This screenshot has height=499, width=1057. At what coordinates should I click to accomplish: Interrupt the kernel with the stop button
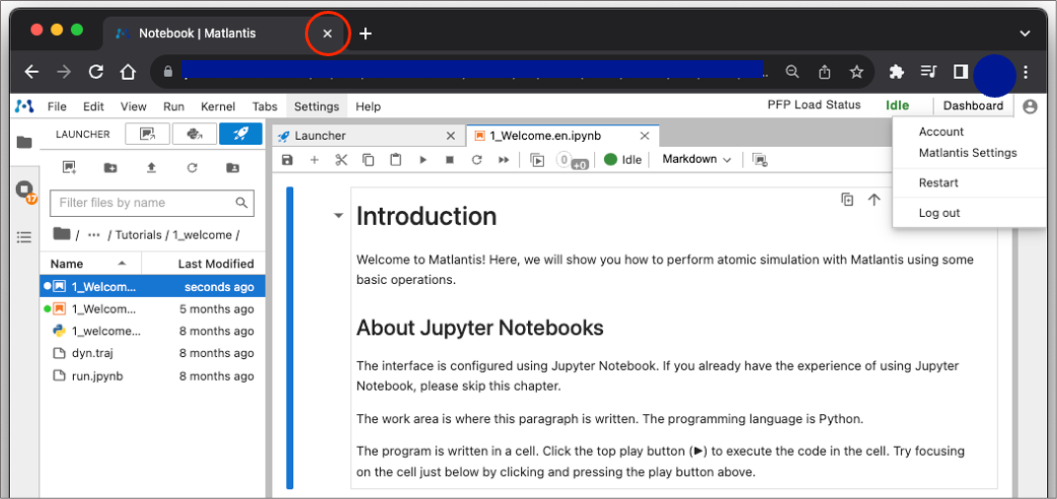pyautogui.click(x=450, y=160)
